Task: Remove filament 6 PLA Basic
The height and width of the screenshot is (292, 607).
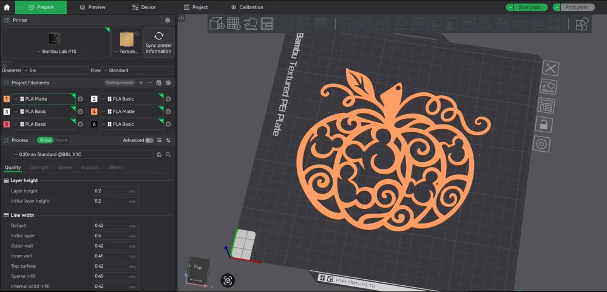Action: [168, 124]
